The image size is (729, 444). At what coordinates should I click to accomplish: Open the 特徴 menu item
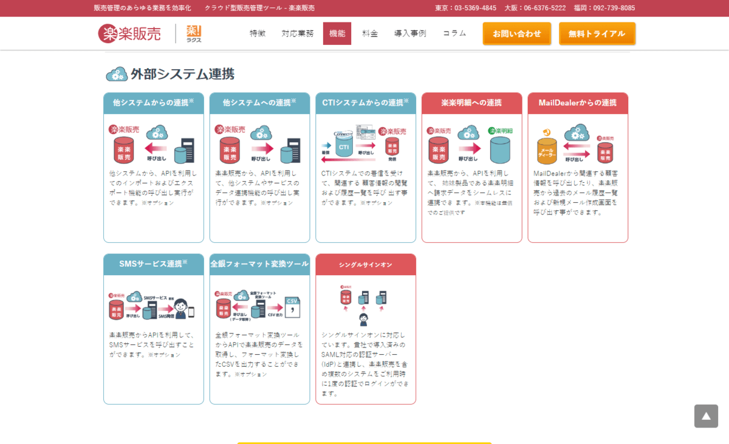[x=258, y=33]
